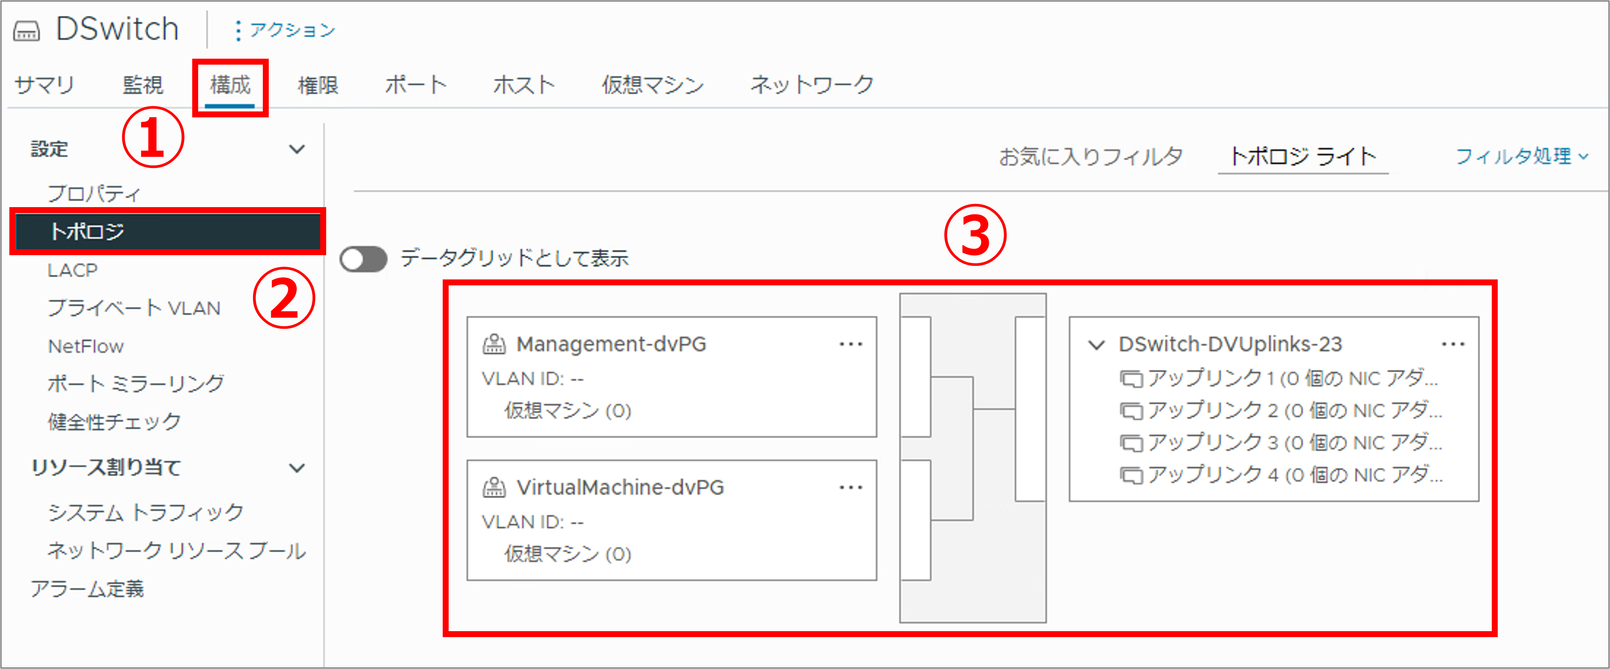This screenshot has width=1610, height=669.
Task: Open the 権限 tab
Action: point(318,85)
